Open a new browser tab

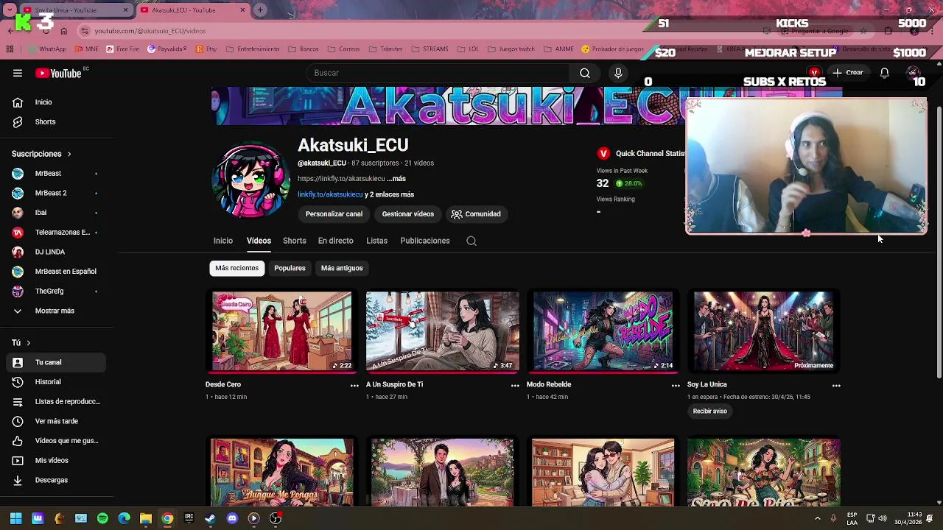(x=260, y=10)
